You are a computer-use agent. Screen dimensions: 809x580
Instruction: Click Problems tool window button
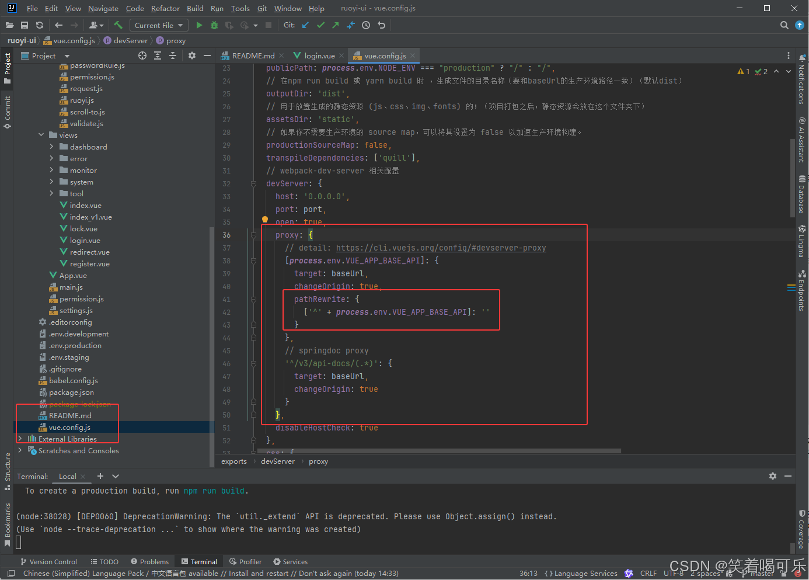click(150, 561)
